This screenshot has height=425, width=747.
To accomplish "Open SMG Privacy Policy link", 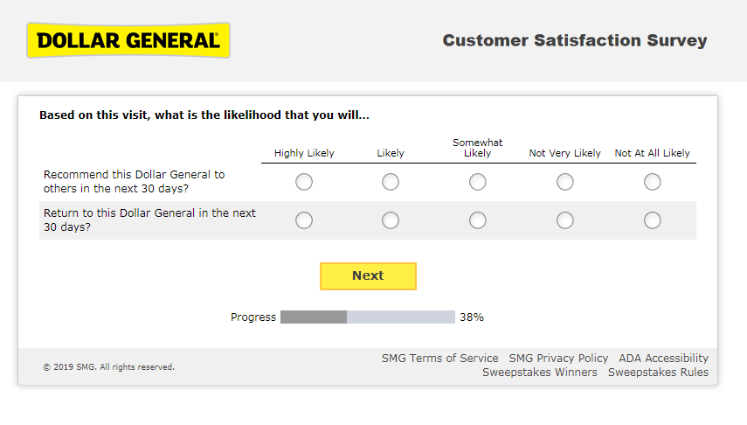I will click(x=558, y=359).
